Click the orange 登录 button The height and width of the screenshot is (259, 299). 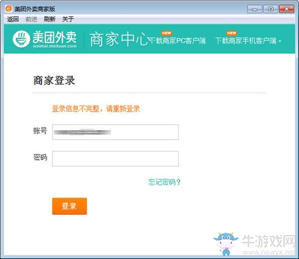[x=69, y=206]
